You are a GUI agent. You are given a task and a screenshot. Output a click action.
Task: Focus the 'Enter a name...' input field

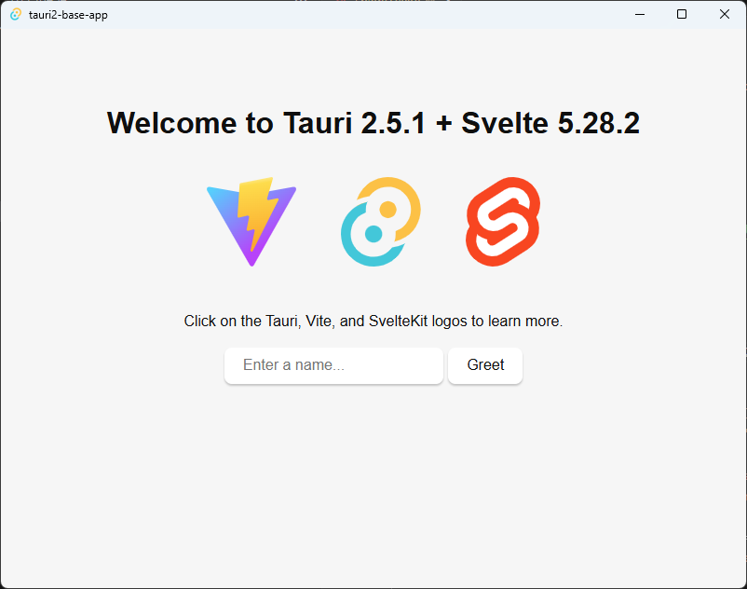click(x=333, y=365)
